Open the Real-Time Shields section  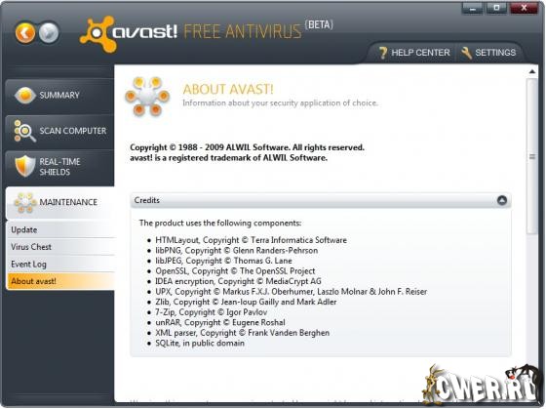tap(59, 167)
